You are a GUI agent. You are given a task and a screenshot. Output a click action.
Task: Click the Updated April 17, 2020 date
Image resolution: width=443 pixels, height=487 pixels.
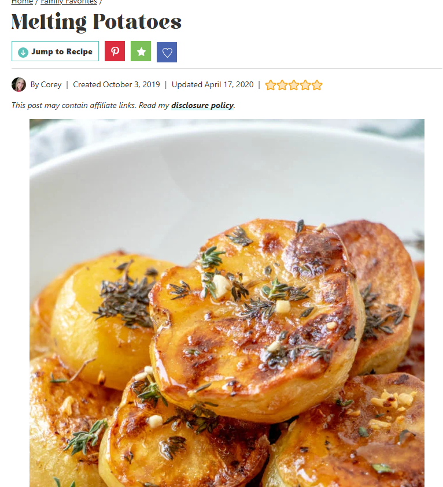pos(213,84)
